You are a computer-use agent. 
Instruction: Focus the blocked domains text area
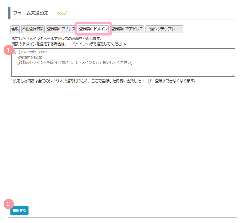point(123,63)
